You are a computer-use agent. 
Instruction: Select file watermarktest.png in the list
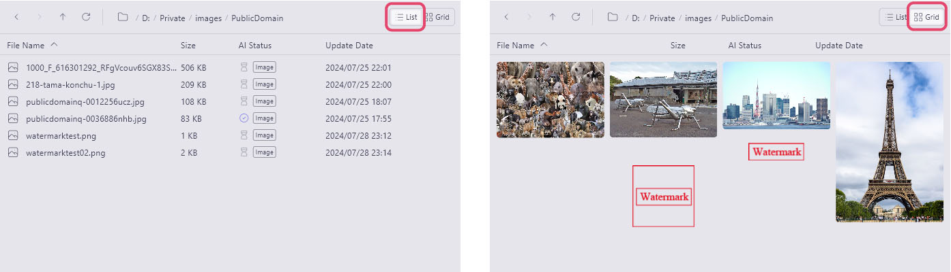[x=61, y=135]
